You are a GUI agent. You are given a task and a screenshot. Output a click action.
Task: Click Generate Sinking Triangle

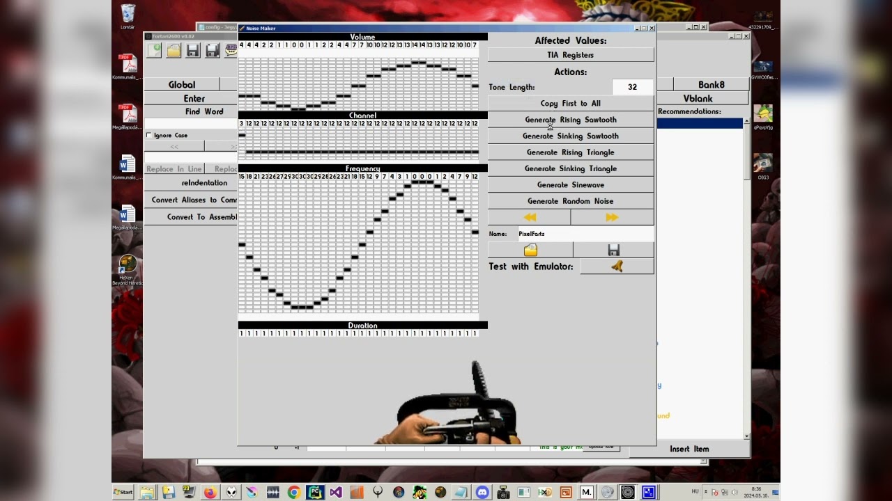click(571, 168)
